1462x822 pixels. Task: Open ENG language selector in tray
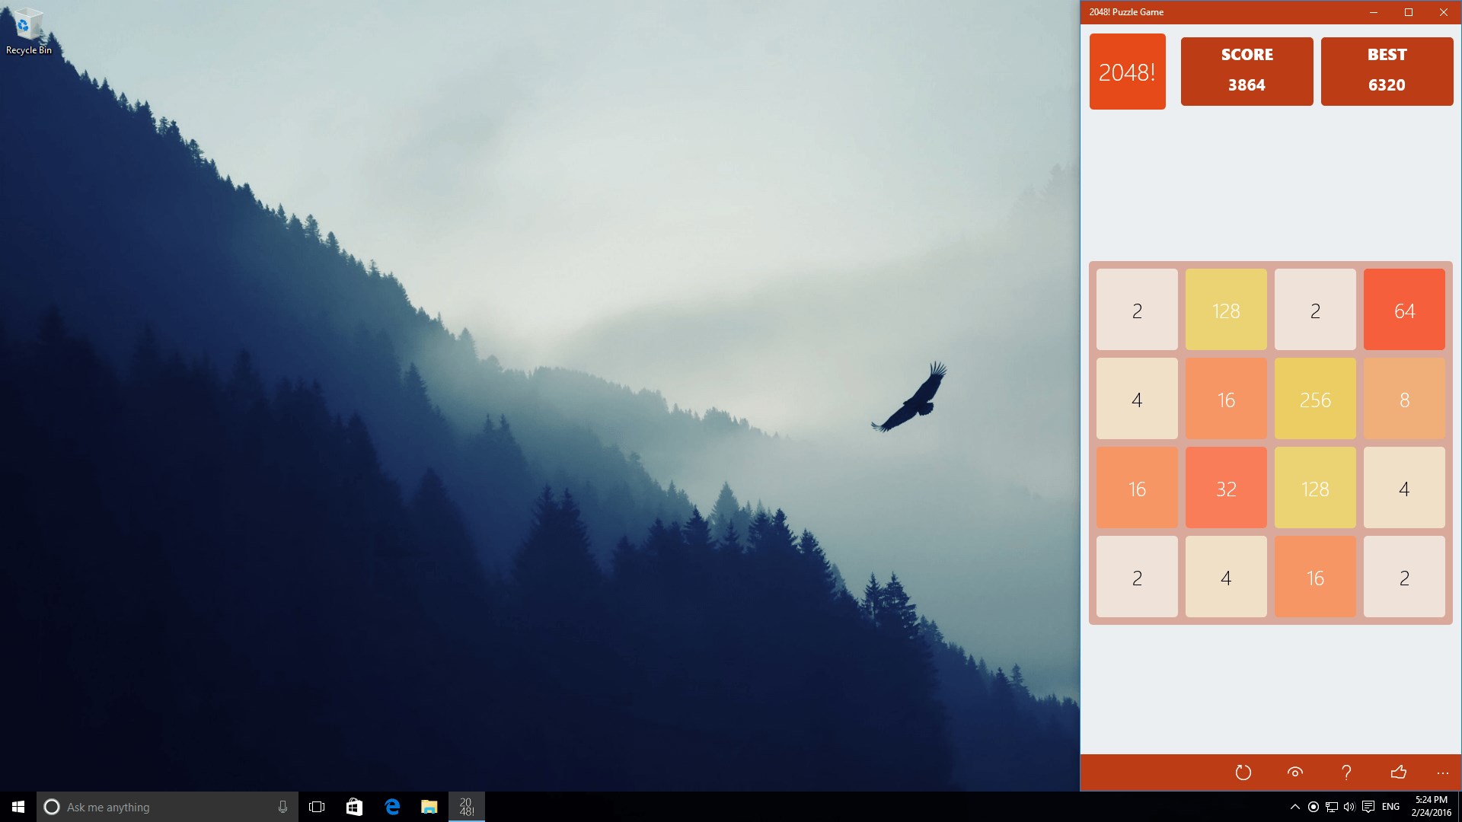1390,807
